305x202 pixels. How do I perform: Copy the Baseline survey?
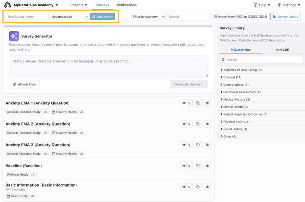click(198, 166)
